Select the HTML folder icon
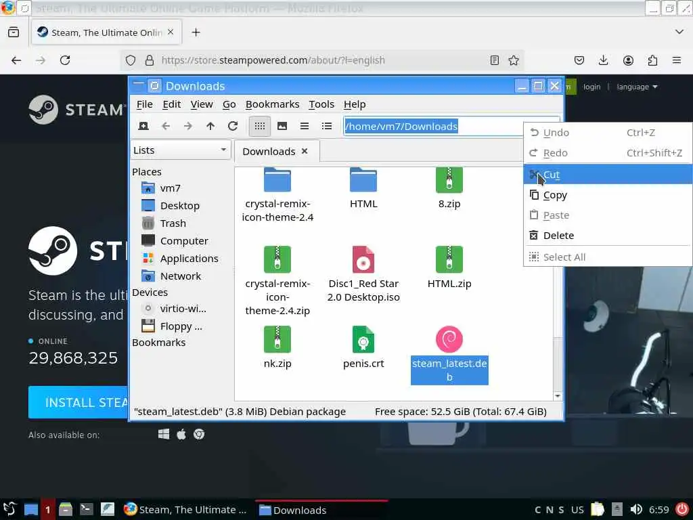This screenshot has height=520, width=693. point(363,179)
